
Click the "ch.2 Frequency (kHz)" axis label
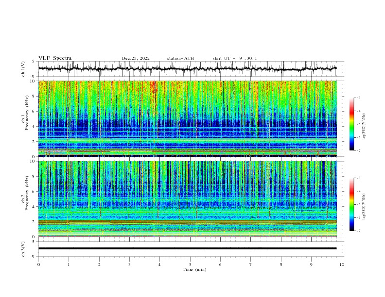25,193
